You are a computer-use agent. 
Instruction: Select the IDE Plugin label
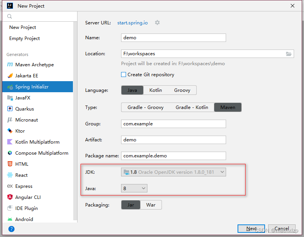point(27,208)
